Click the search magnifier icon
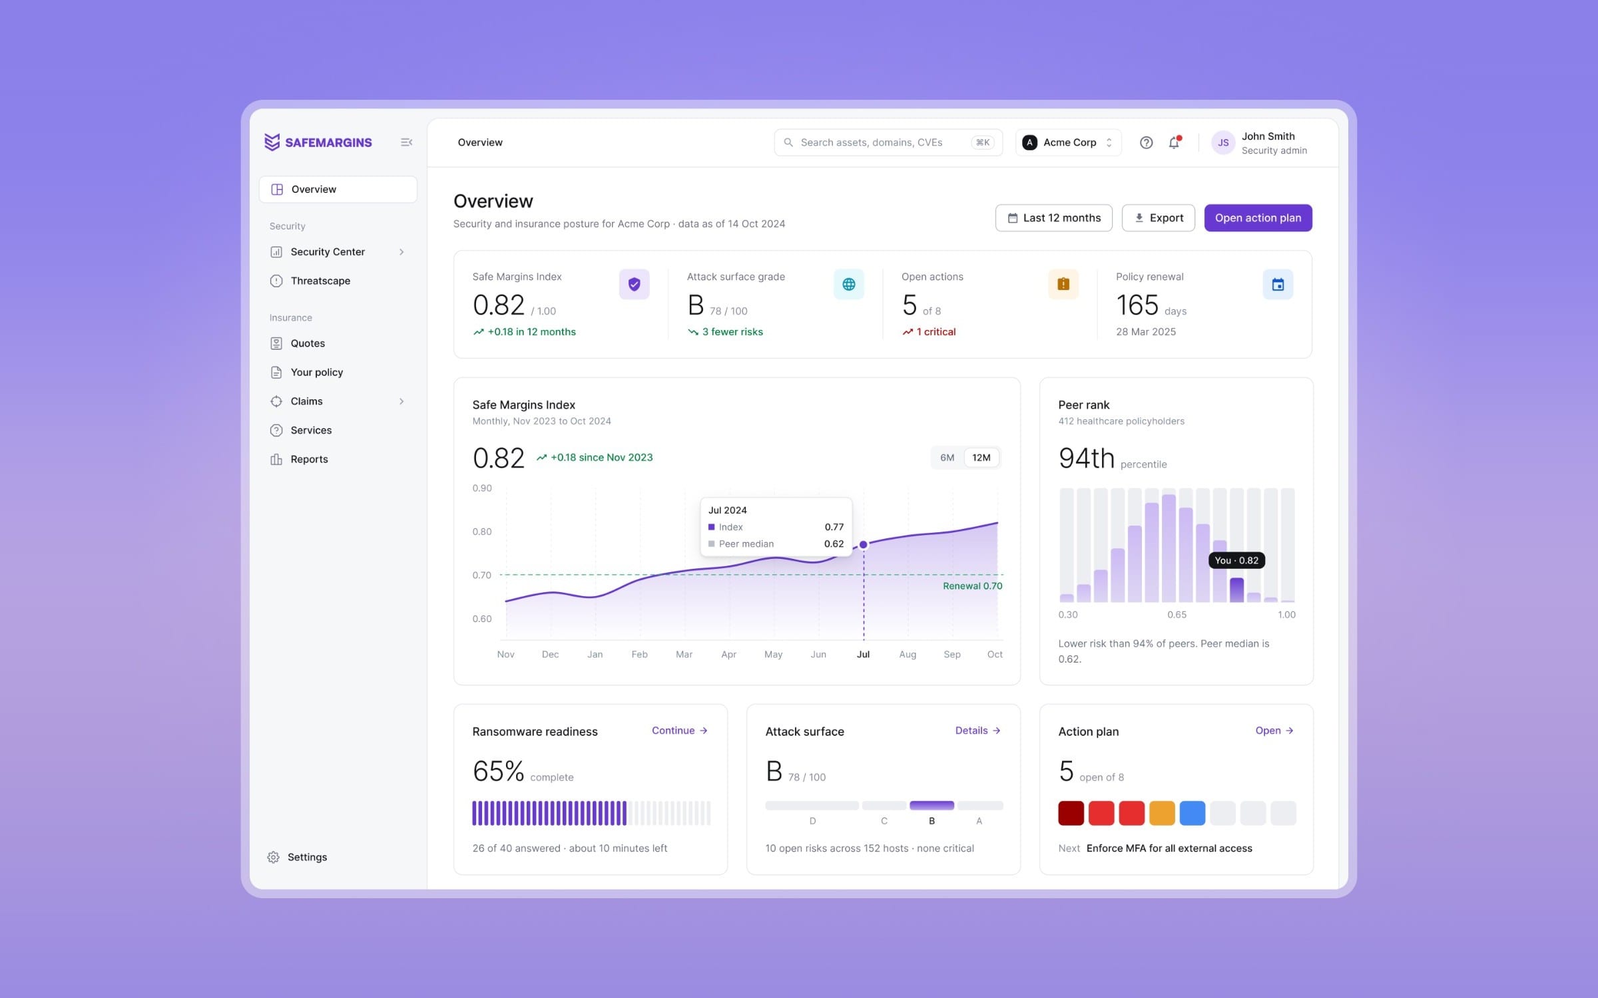 788,142
